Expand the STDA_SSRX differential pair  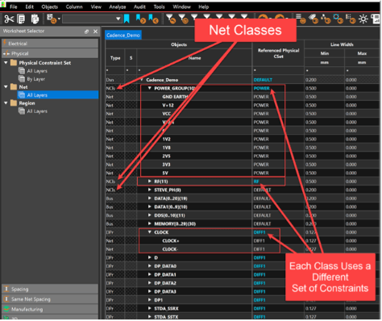point(150,308)
